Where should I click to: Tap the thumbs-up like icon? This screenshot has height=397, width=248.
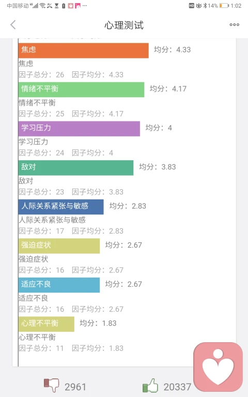click(x=150, y=385)
